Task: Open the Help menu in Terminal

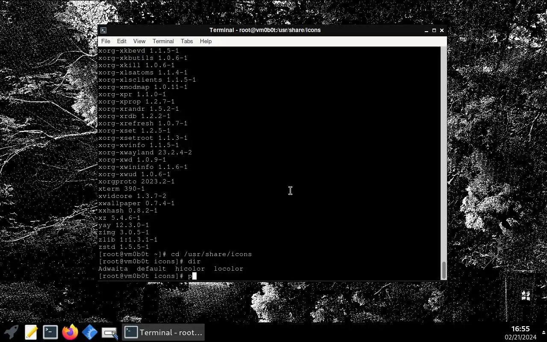Action: point(206,41)
